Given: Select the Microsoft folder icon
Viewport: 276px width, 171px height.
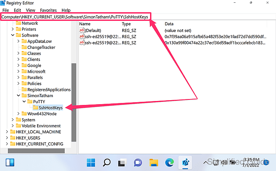Looking at the screenshot, I should [x=24, y=71].
